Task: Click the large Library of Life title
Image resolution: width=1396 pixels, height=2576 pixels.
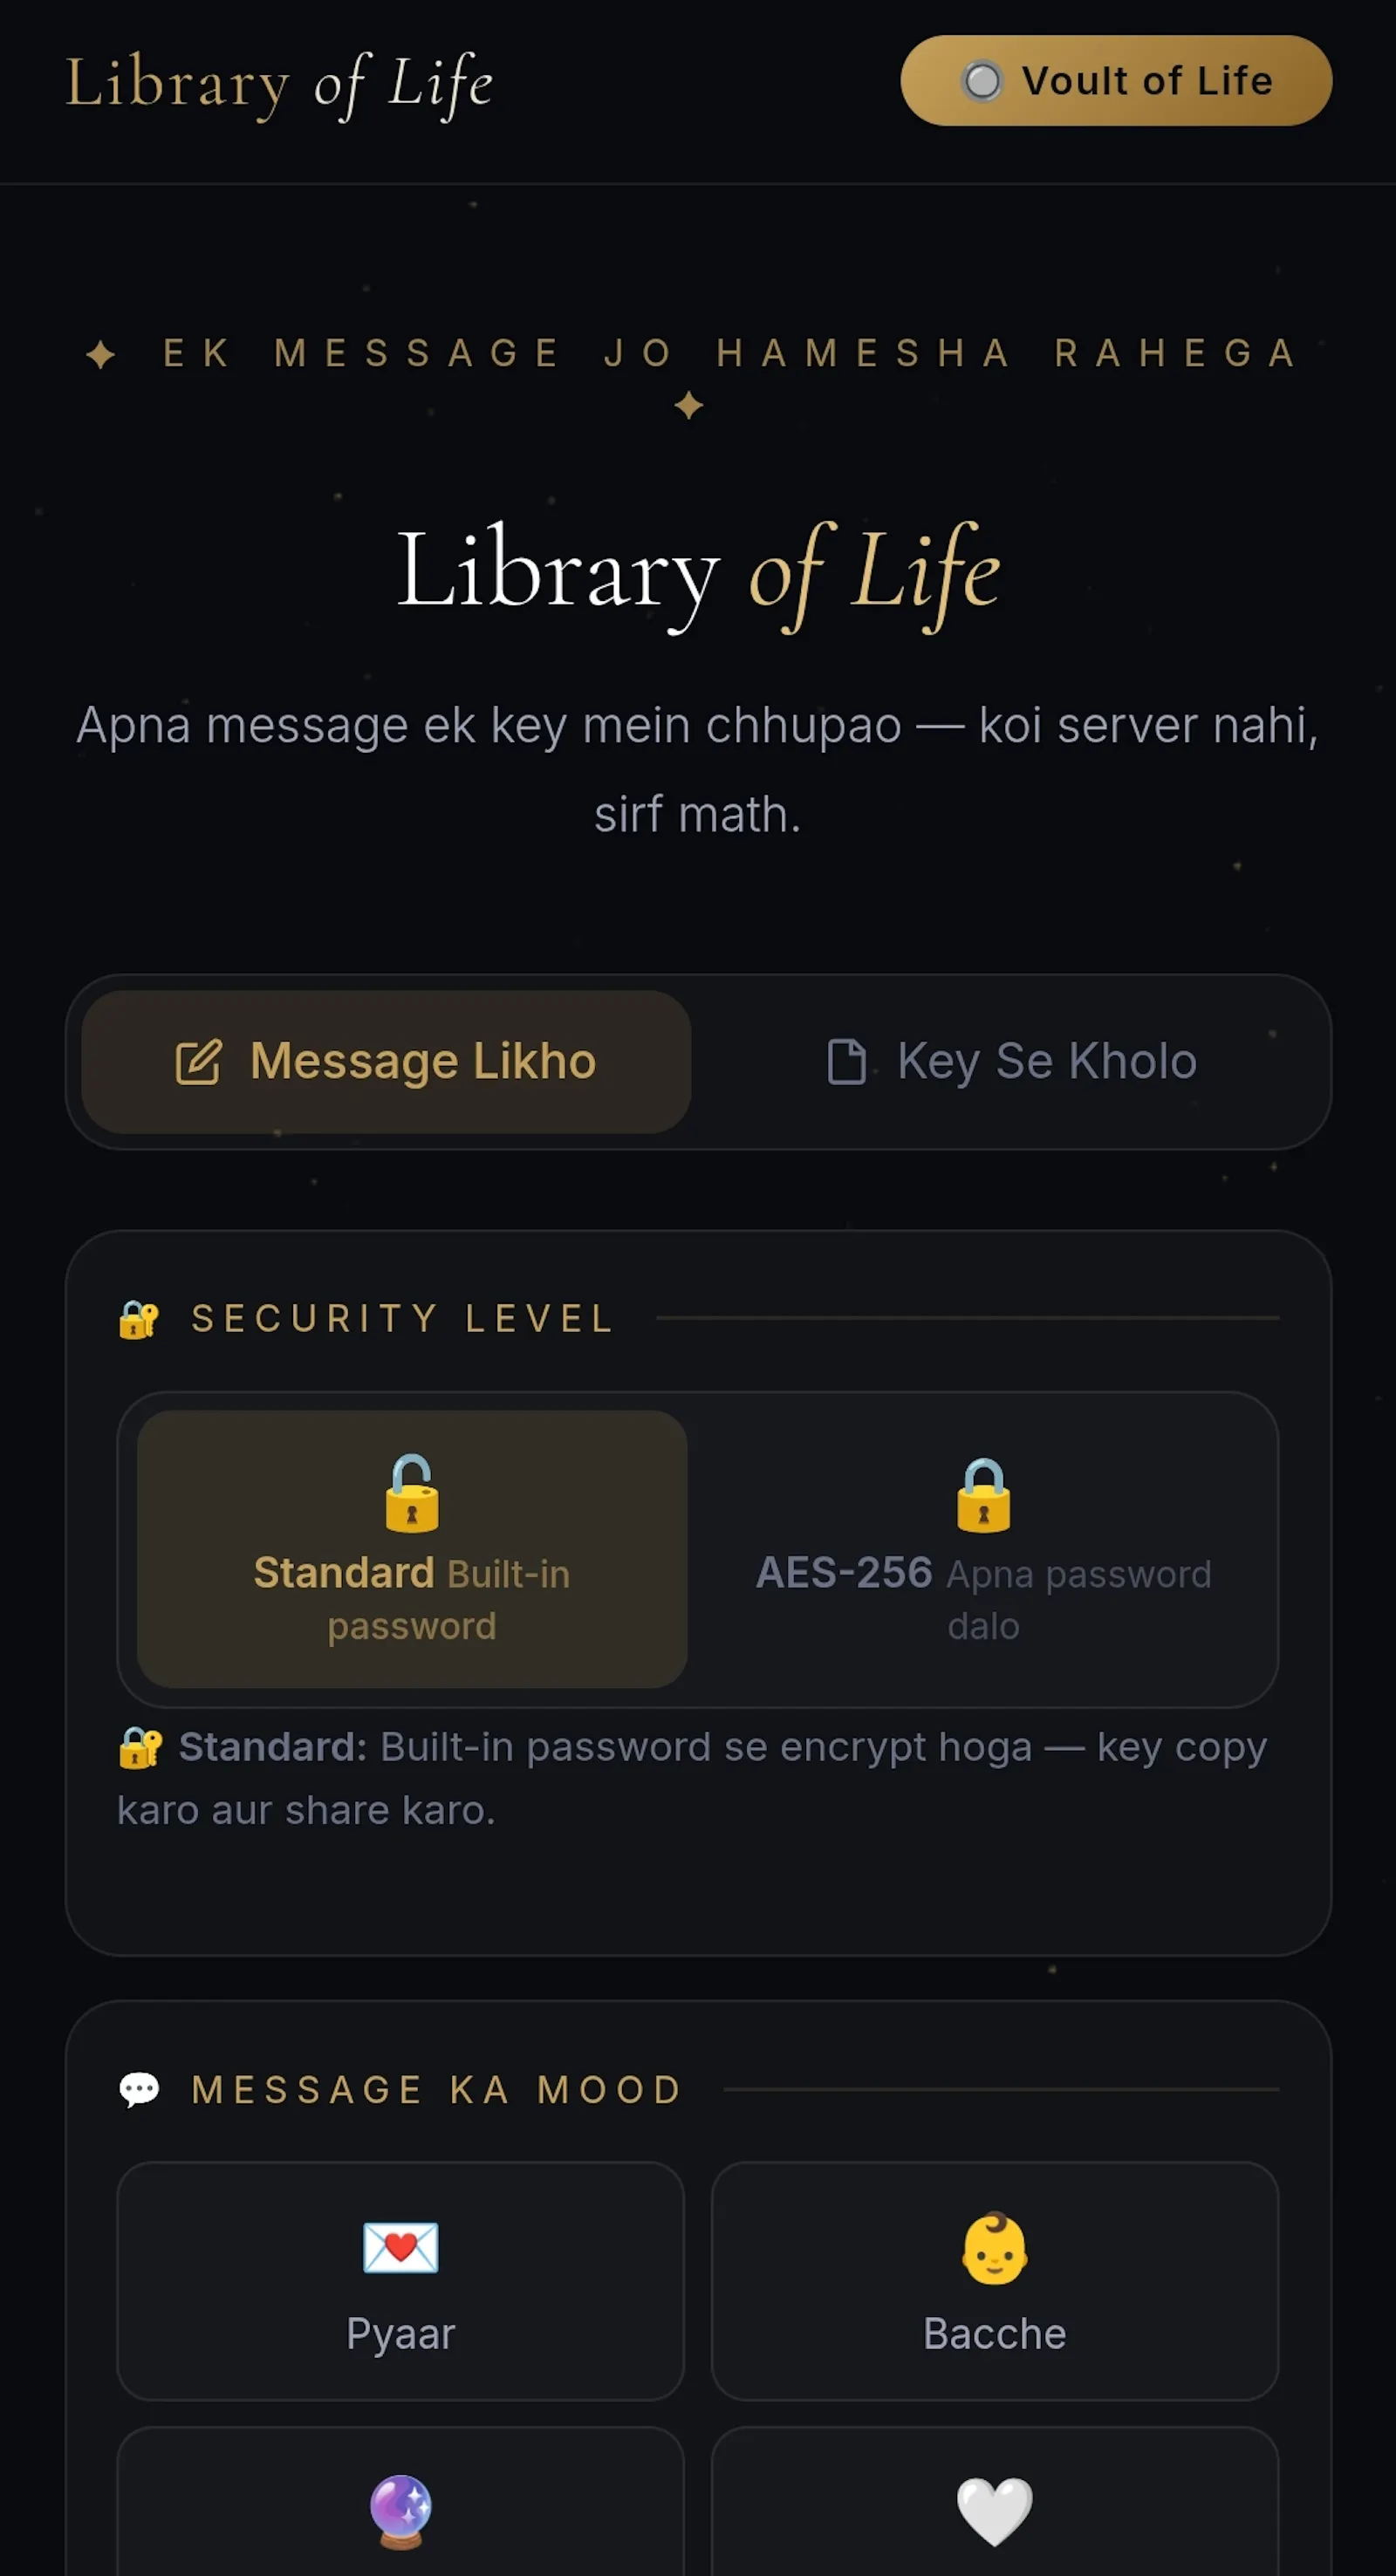Action: 698,575
